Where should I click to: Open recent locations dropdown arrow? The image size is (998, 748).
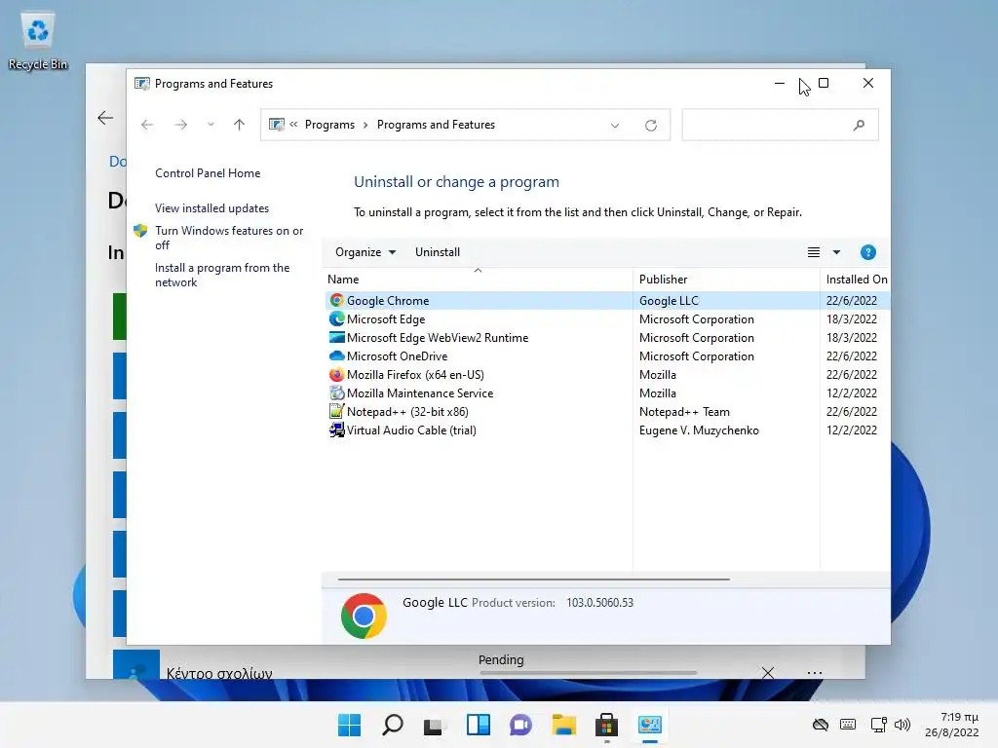coord(211,125)
